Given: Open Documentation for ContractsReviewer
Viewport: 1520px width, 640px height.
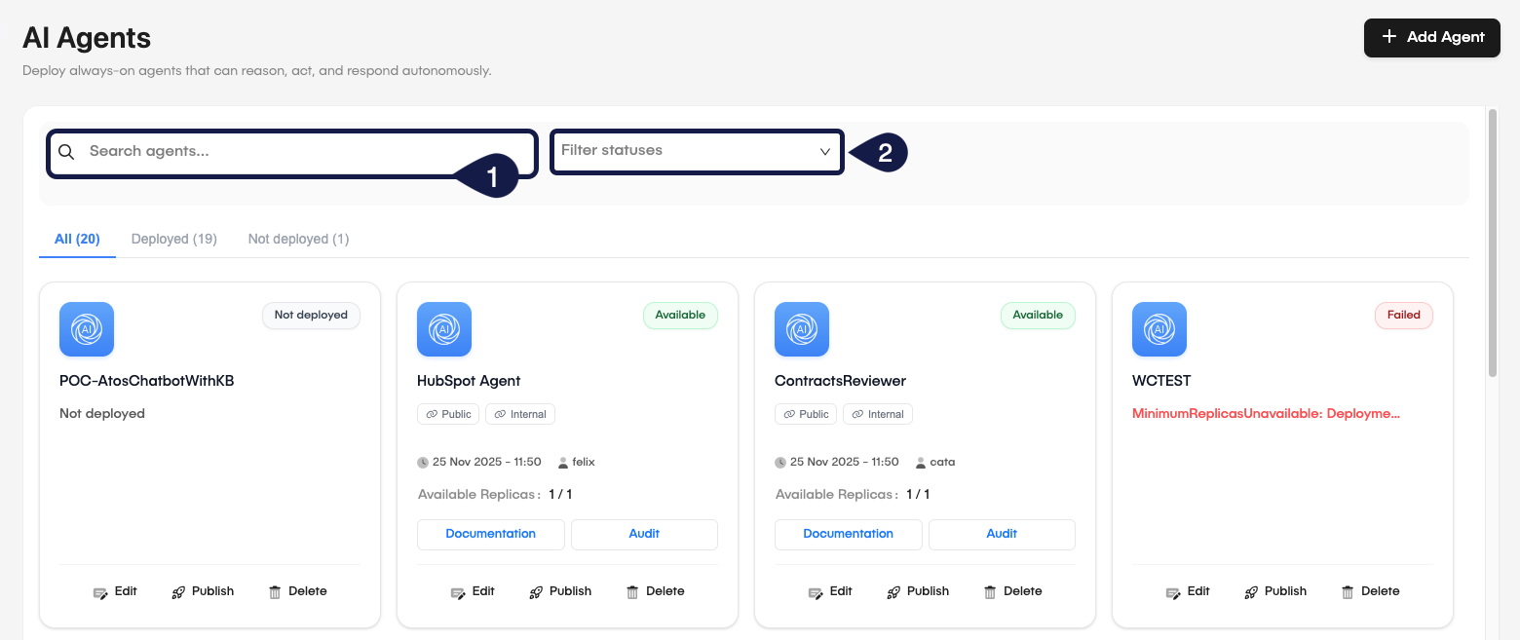Looking at the screenshot, I should pos(848,534).
